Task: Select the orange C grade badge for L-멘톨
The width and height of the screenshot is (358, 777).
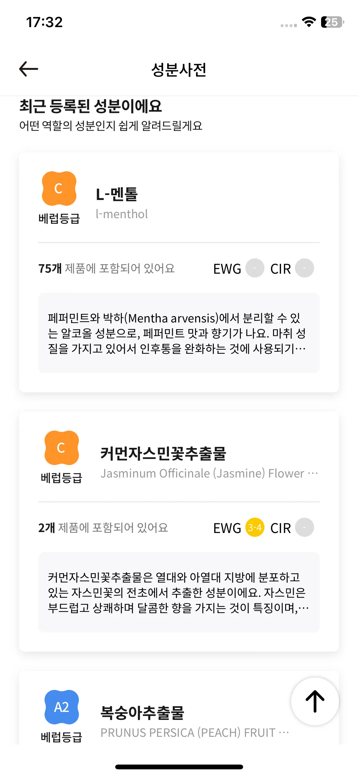Action: (x=59, y=189)
